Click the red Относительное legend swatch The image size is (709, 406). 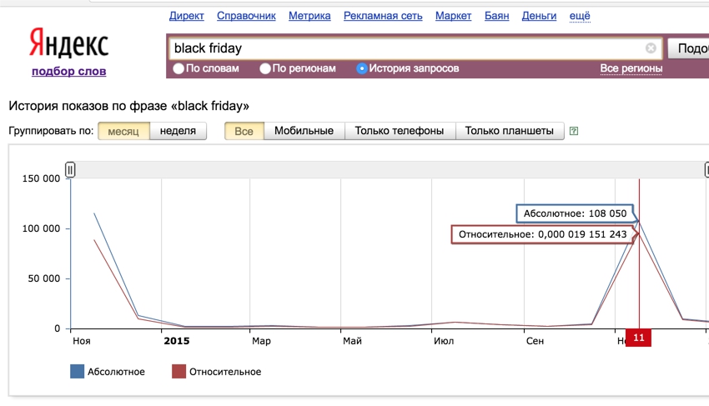(179, 372)
